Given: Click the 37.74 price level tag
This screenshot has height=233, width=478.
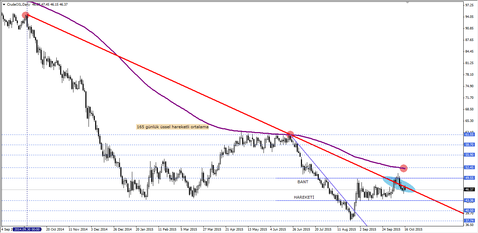Looking at the screenshot, I should pos(469,221).
